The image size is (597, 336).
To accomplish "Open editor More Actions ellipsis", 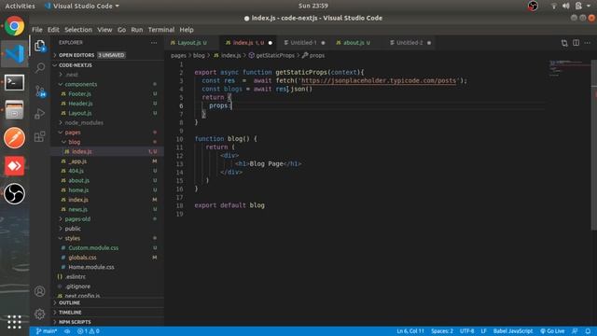I will tap(588, 43).
